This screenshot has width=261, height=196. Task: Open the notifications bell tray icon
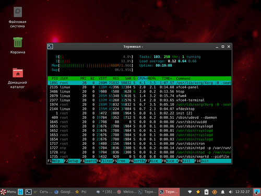point(222,192)
